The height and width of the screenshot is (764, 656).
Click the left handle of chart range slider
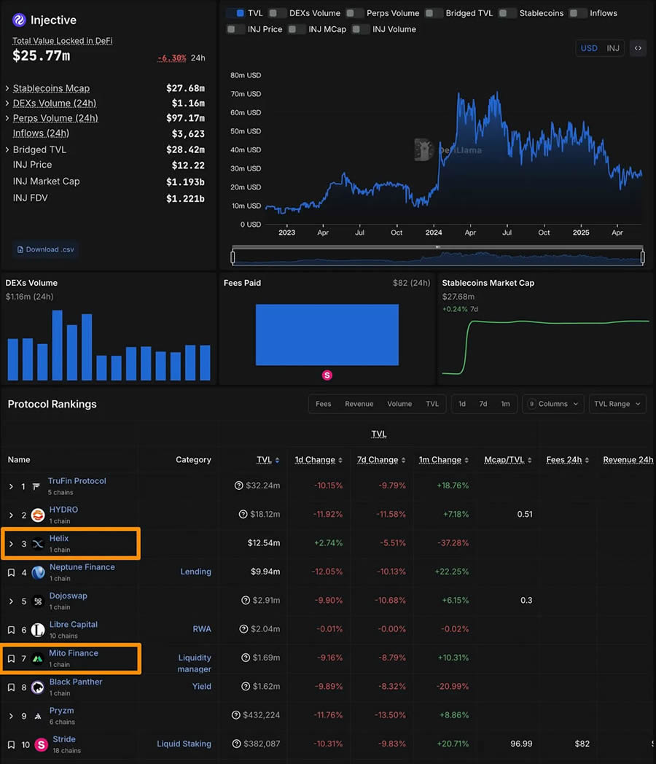point(233,257)
